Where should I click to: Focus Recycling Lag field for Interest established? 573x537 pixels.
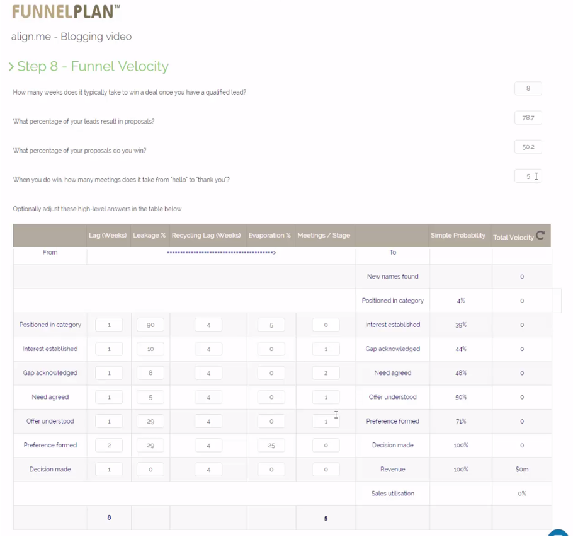(x=208, y=349)
